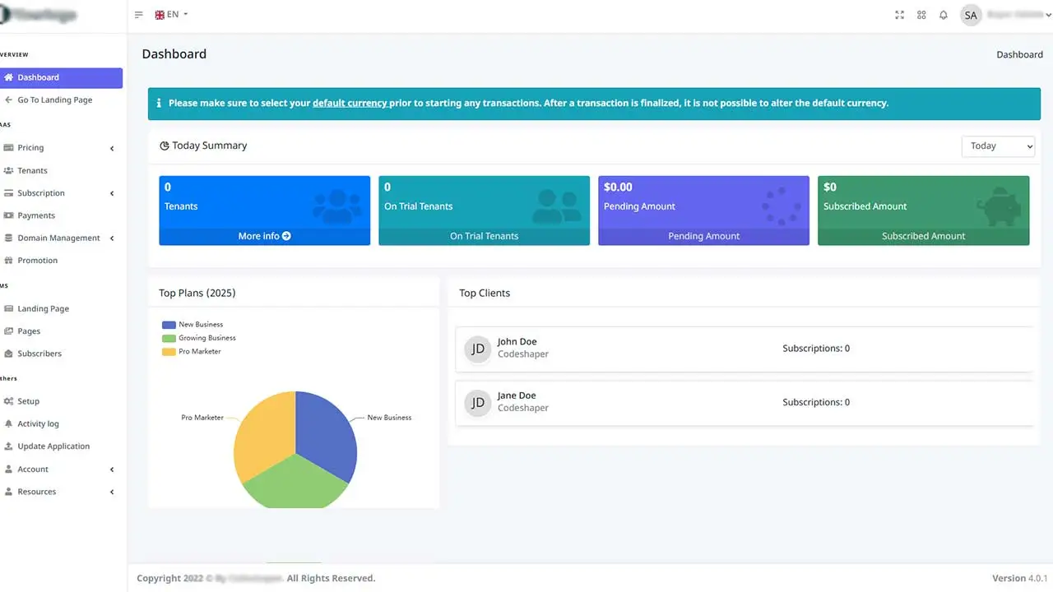Click the JD avatar for John Doe
This screenshot has height=592, width=1053.
pos(477,349)
